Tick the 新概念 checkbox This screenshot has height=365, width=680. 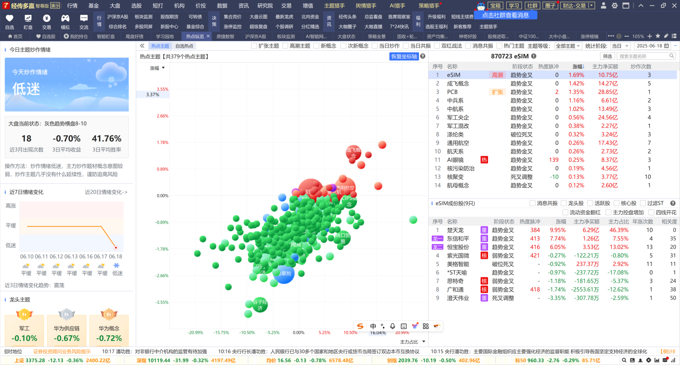[316, 46]
